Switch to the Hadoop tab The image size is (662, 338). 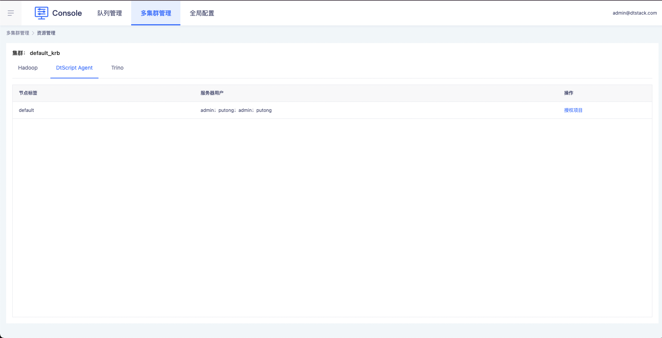click(x=28, y=68)
